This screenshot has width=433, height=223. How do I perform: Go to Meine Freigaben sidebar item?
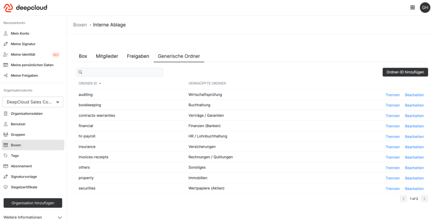coord(24,76)
